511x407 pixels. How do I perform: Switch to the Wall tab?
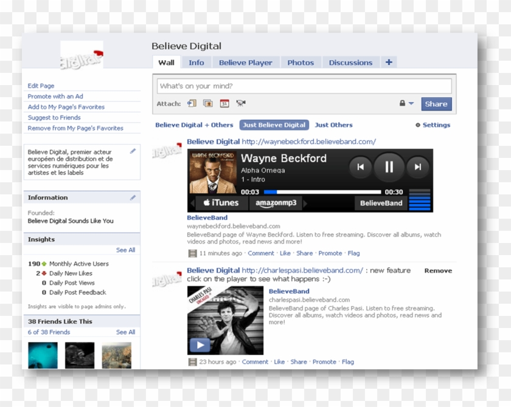tap(166, 63)
